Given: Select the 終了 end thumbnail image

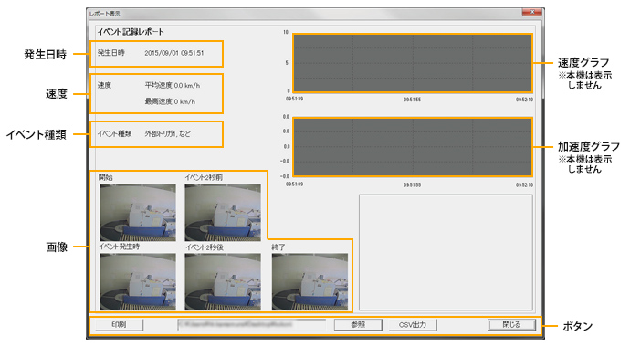Looking at the screenshot, I should (x=310, y=281).
